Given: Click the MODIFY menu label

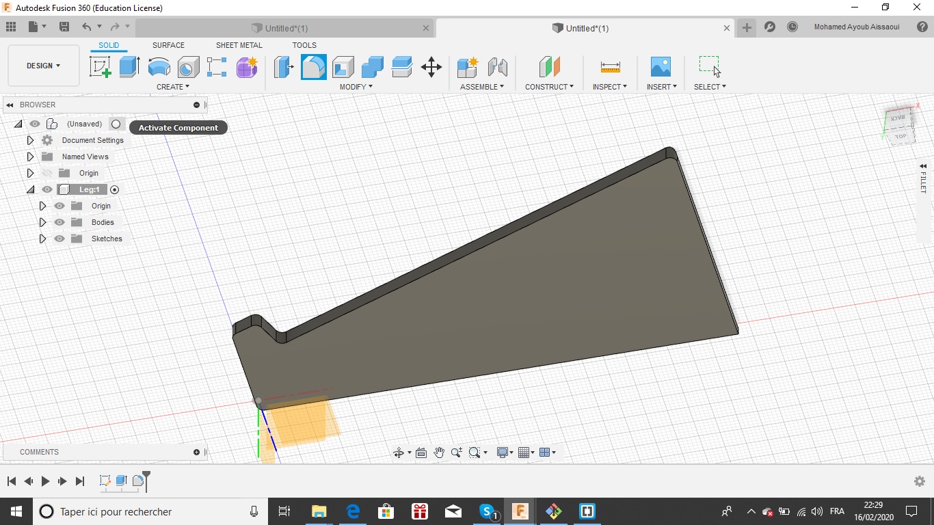Looking at the screenshot, I should 356,87.
